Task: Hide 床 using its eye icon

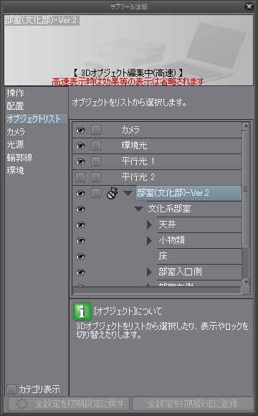Action: tap(80, 257)
